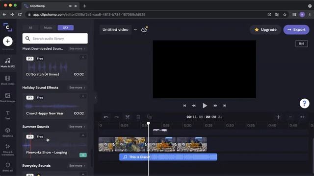
Task: Open options menu for Crowd Happy New Year
Action: pyautogui.click(x=83, y=96)
